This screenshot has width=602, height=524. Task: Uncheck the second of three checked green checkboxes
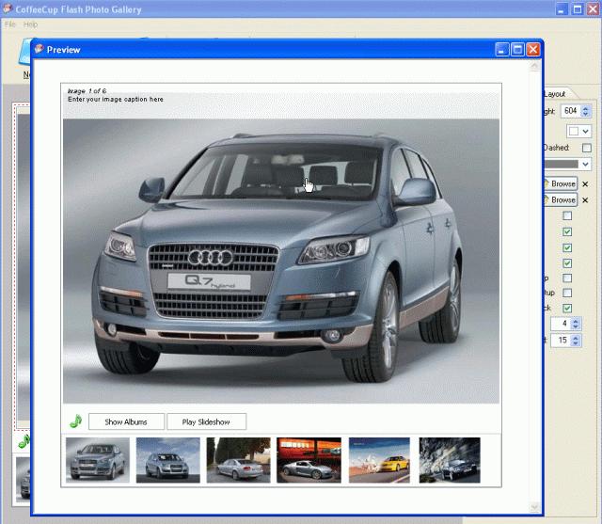click(x=567, y=247)
